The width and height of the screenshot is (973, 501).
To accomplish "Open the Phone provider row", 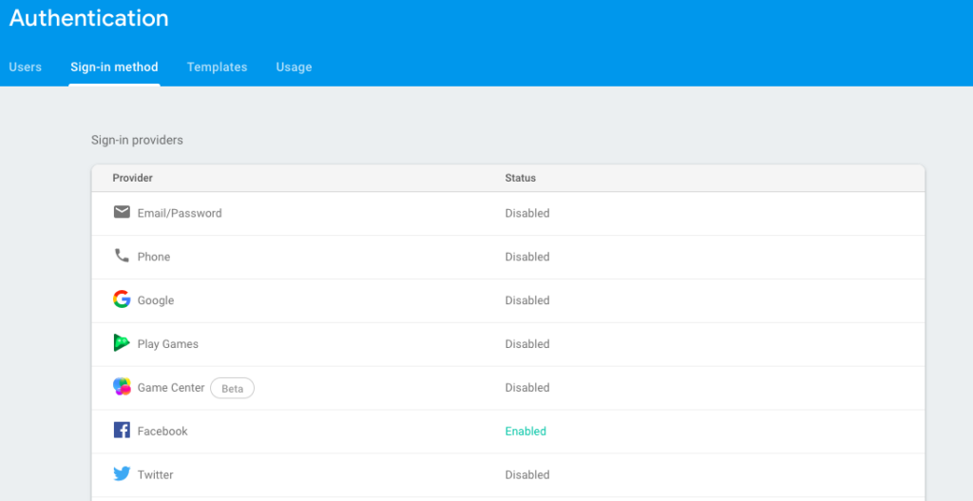I will (508, 257).
